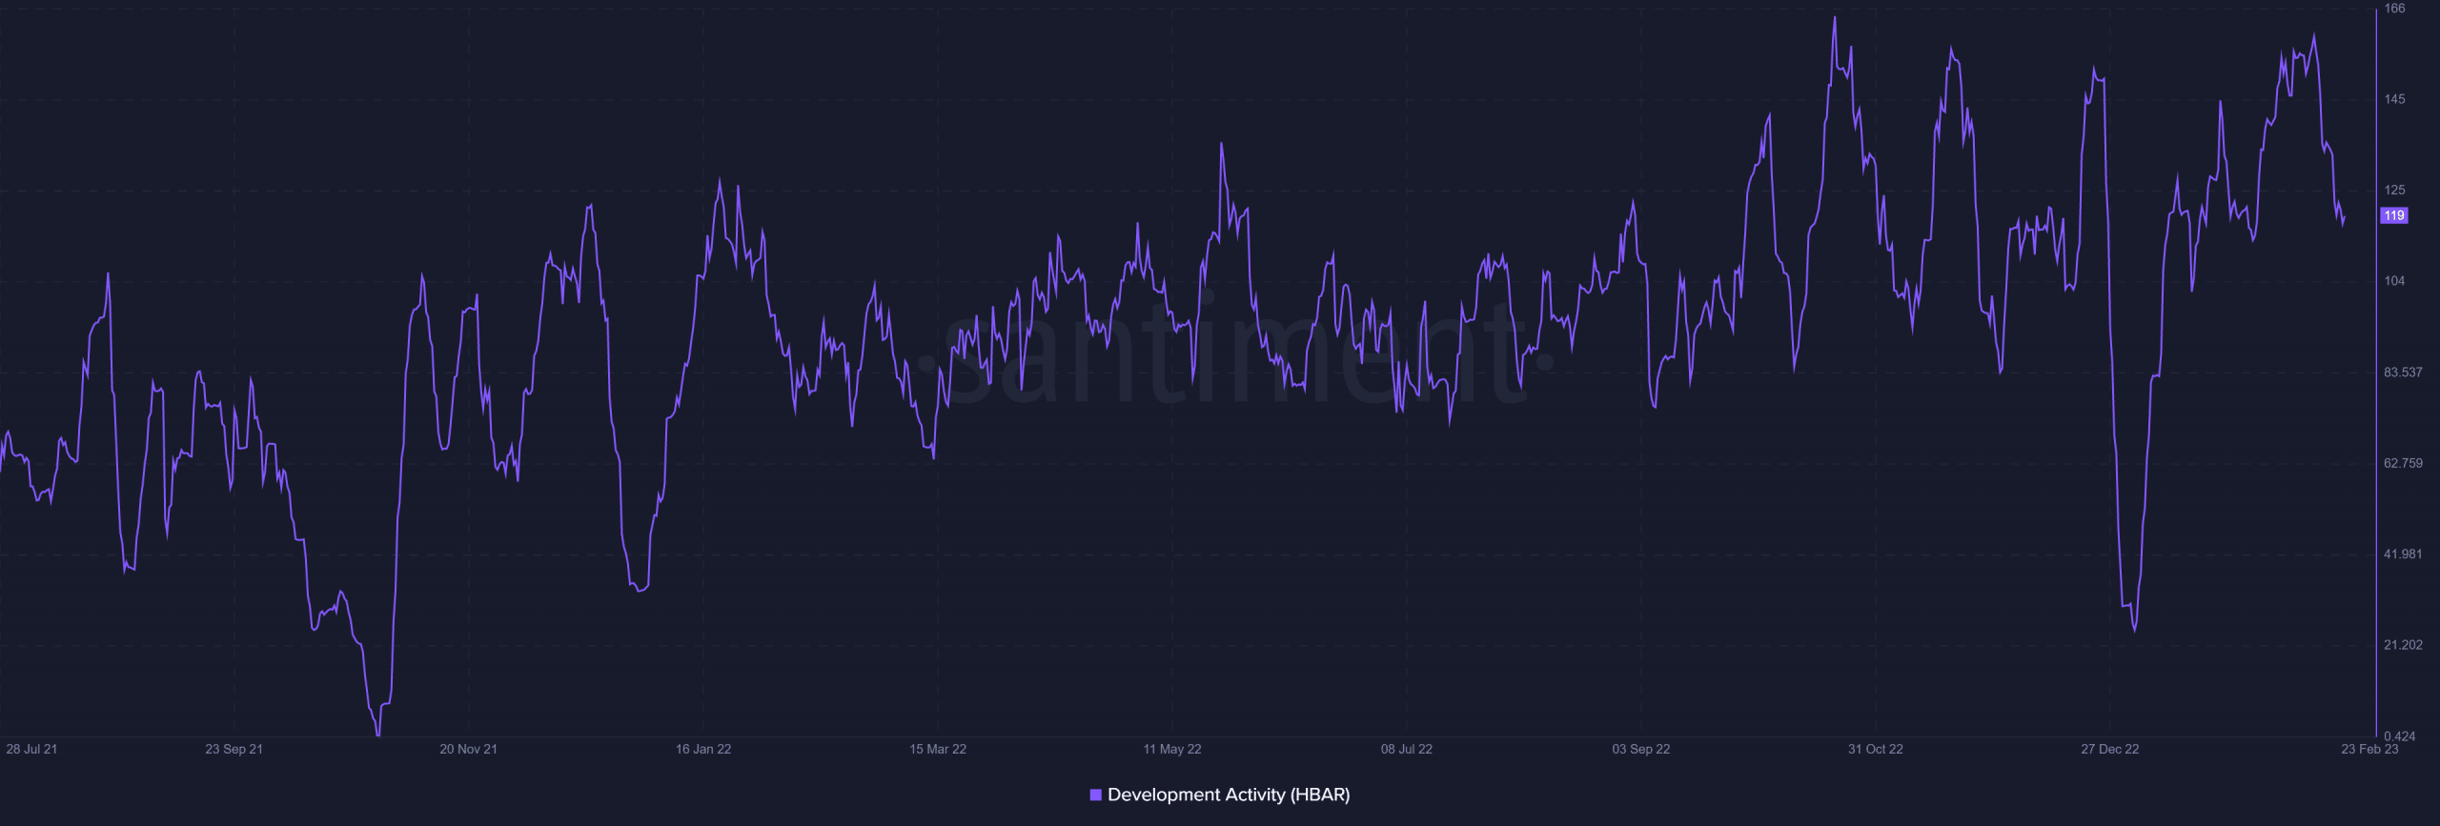Click the '20 Nov 21' date label

468,749
